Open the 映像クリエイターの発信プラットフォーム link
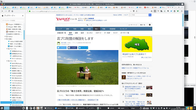196x110 pixels. coord(135,68)
